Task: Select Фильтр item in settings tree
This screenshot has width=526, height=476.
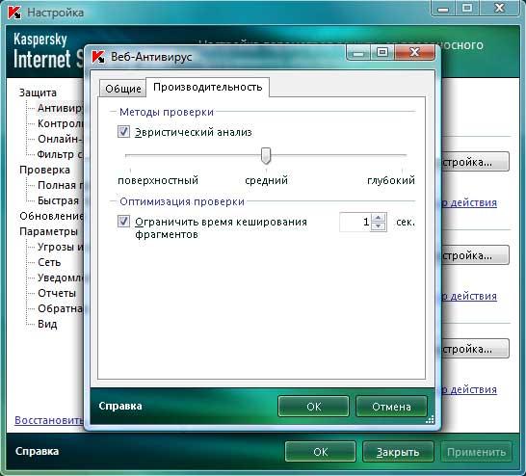Action: tap(61, 154)
